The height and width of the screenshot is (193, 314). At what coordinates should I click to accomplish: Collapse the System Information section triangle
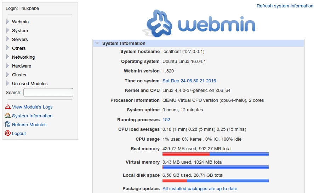(x=97, y=43)
